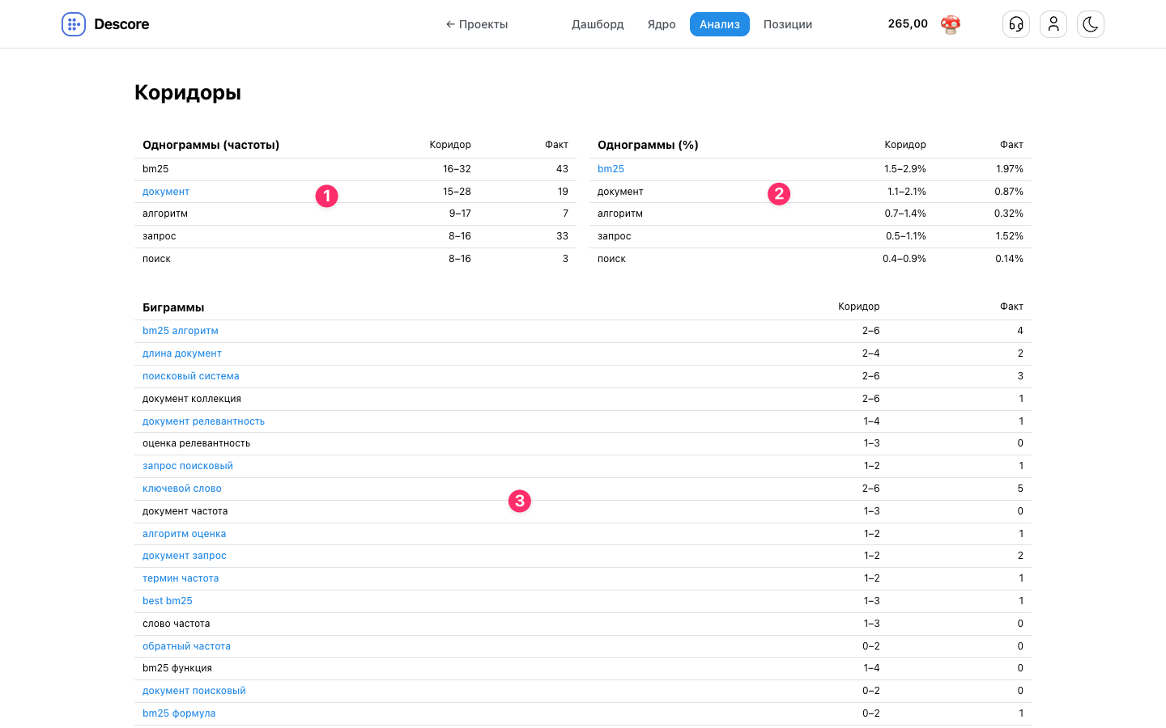
Task: Open the 'термин частота' bigram link
Action: (181, 578)
